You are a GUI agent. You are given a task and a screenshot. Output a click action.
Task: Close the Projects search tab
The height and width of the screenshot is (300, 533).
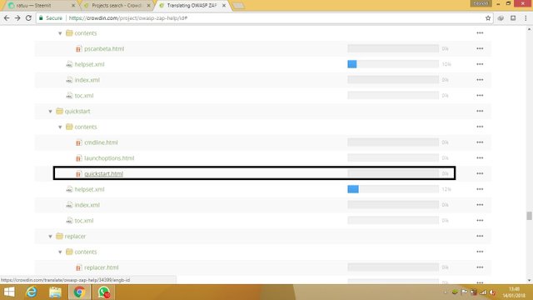tap(148, 6)
